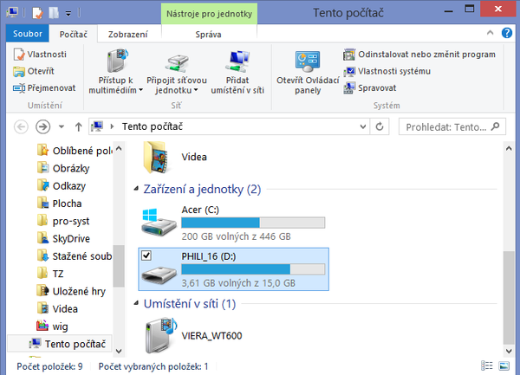This screenshot has width=520, height=375.
Task: Select Odkazy in the navigation pane
Action: (62, 186)
